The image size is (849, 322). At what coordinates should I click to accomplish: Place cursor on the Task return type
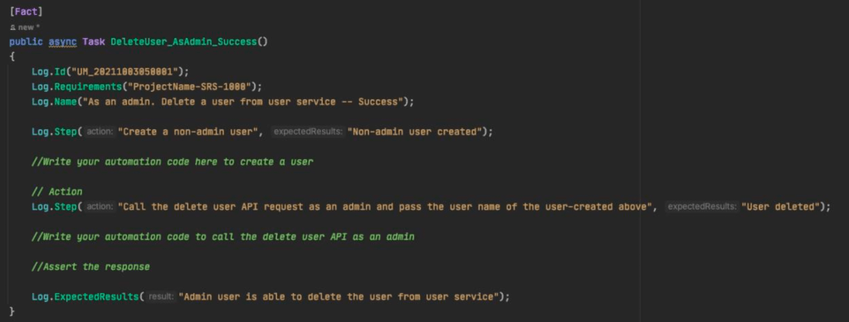click(94, 41)
